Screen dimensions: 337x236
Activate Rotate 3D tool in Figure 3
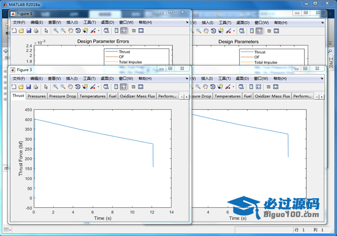(78, 86)
